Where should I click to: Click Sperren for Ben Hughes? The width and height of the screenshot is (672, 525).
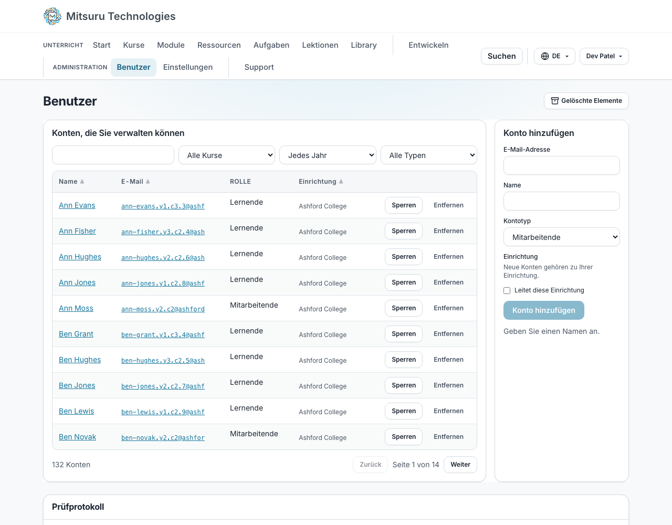(404, 360)
